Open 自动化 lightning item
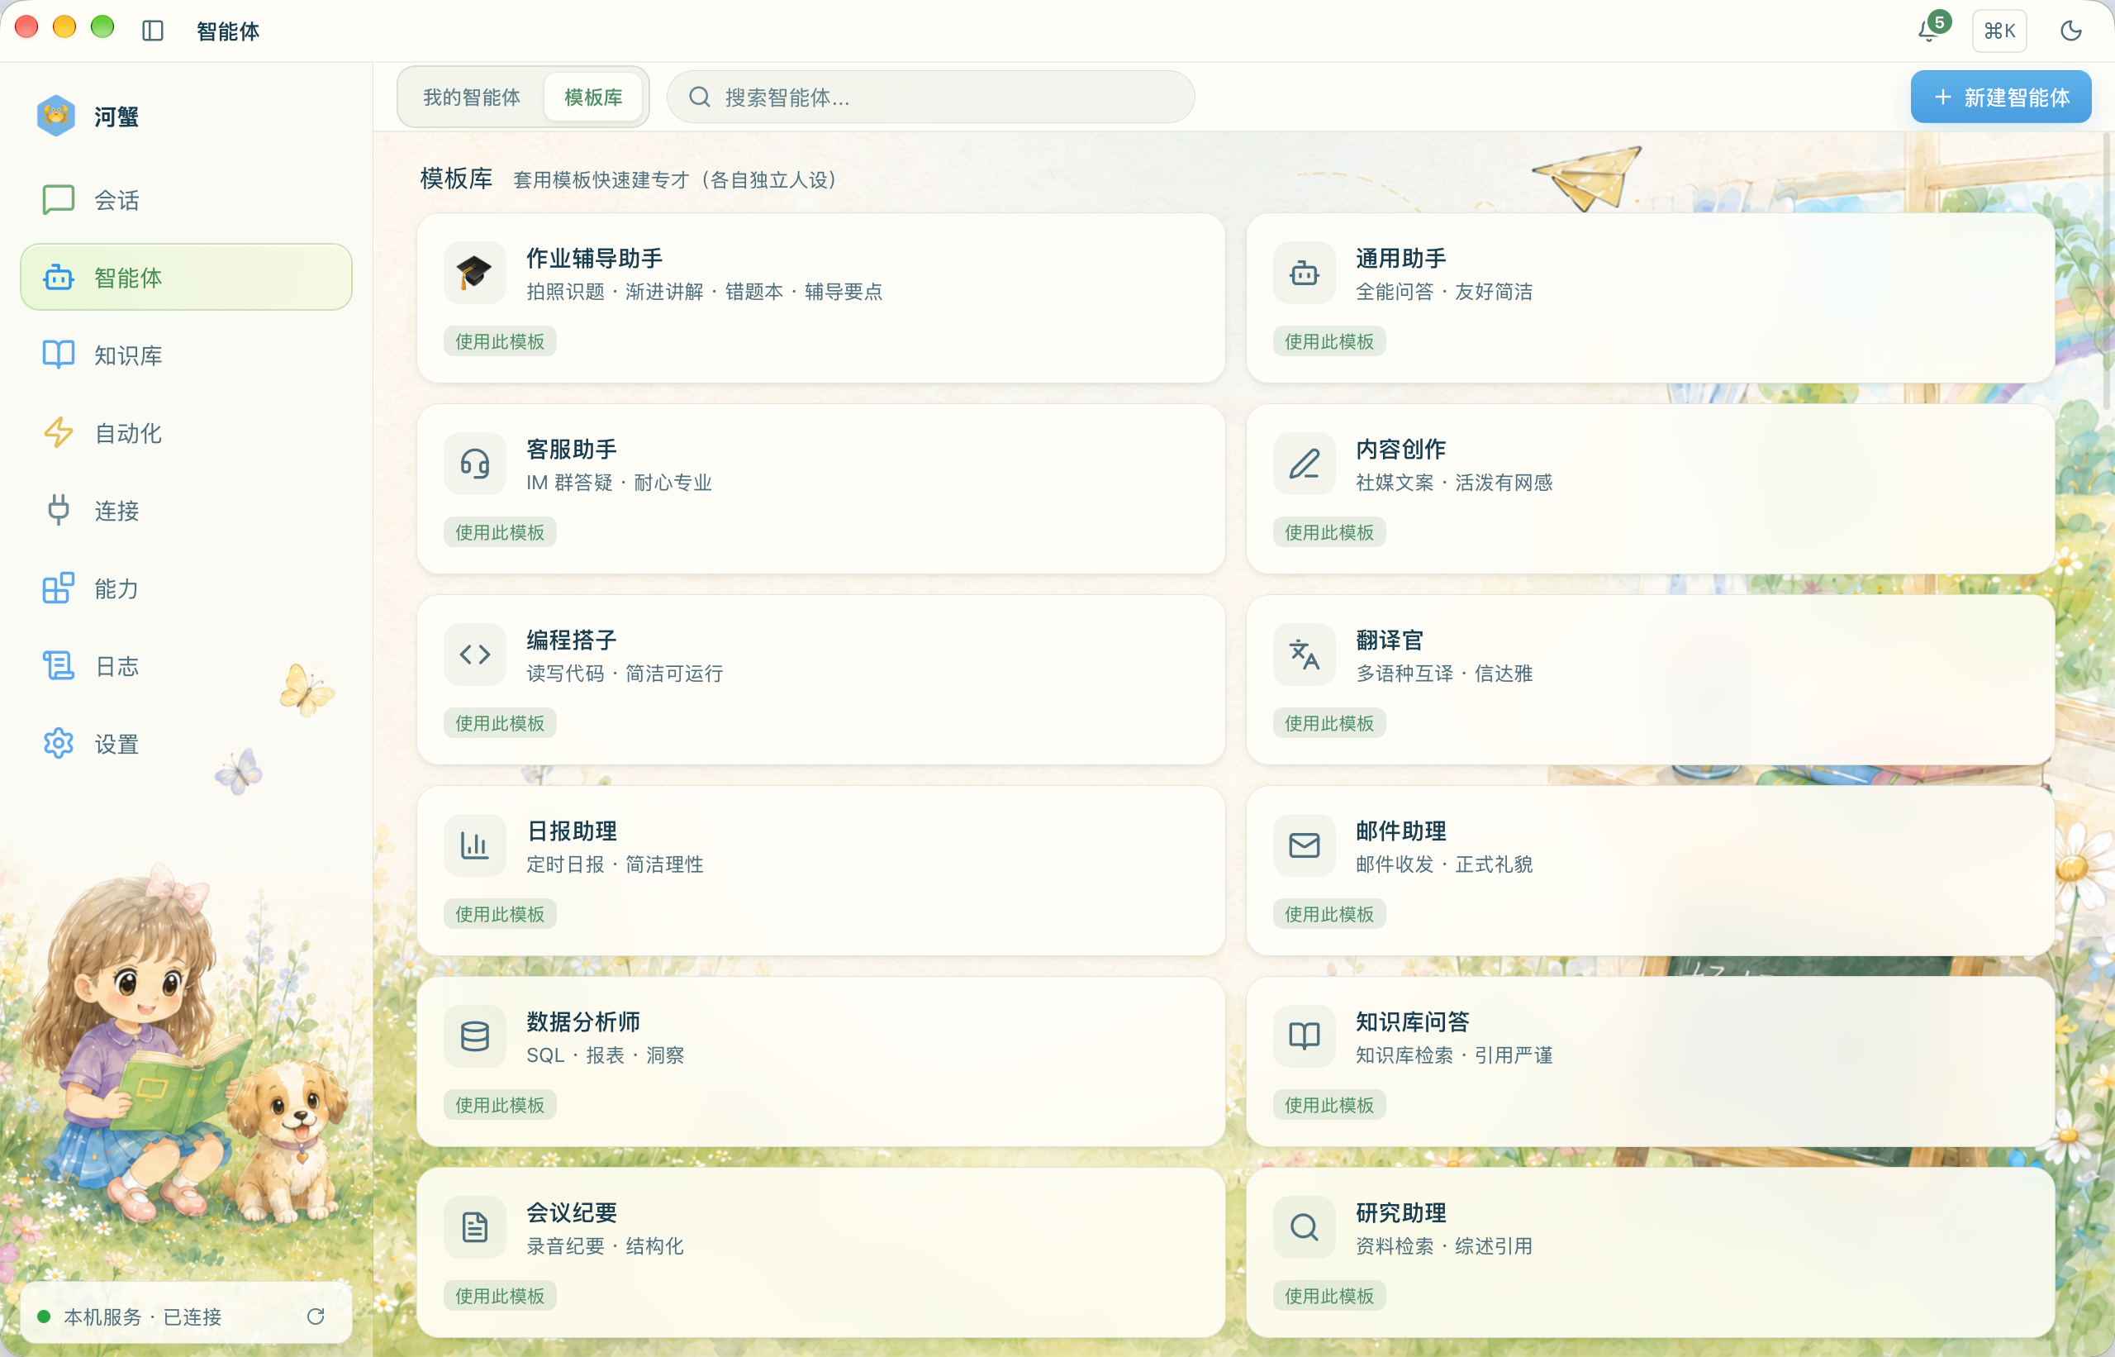2115x1357 pixels. [x=186, y=433]
